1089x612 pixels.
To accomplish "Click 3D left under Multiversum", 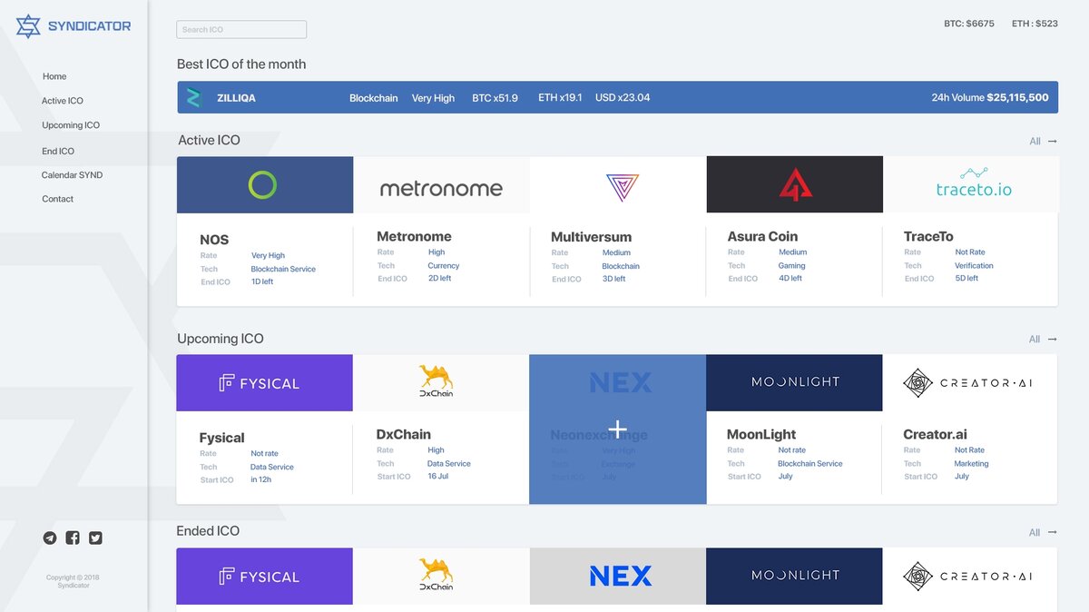I will click(613, 279).
